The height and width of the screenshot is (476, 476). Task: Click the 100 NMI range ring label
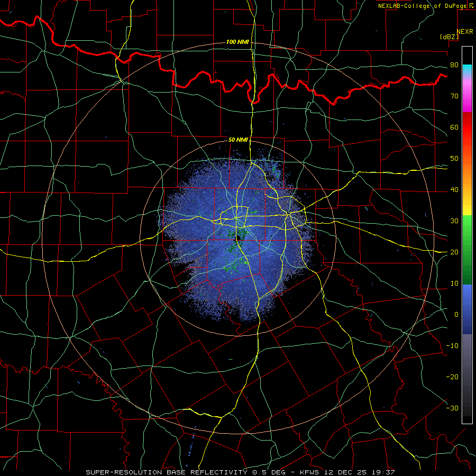pyautogui.click(x=237, y=42)
